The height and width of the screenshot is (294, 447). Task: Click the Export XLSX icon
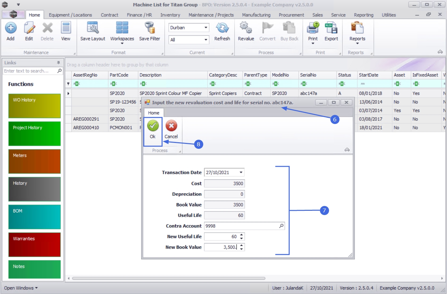point(331,28)
